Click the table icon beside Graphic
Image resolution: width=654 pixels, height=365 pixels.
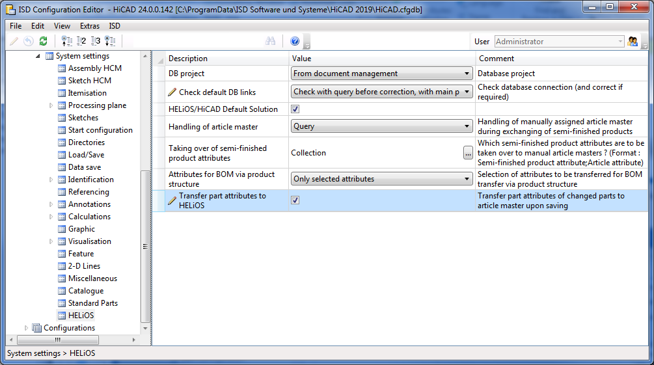click(x=62, y=229)
